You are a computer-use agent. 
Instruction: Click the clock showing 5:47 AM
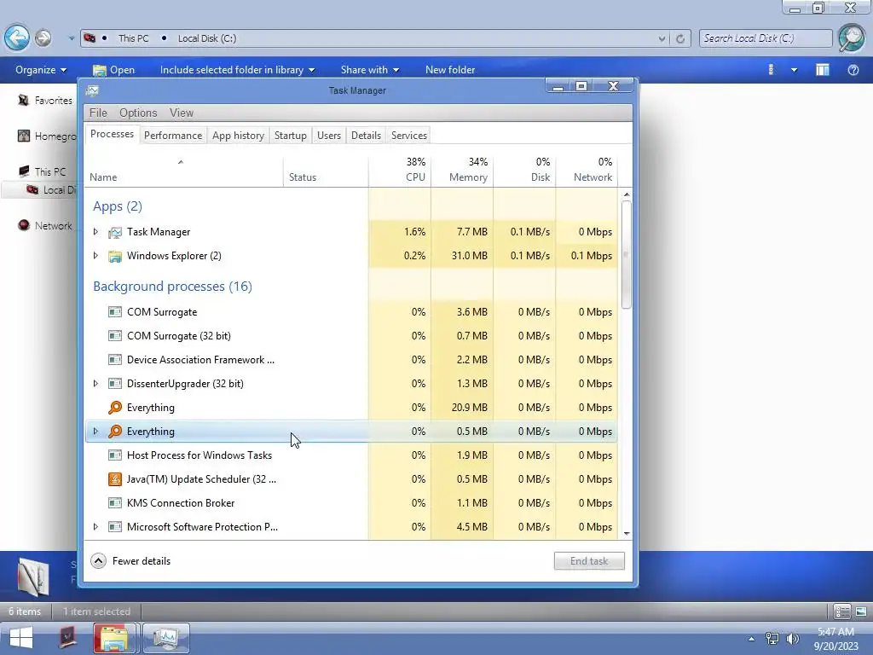click(x=835, y=632)
